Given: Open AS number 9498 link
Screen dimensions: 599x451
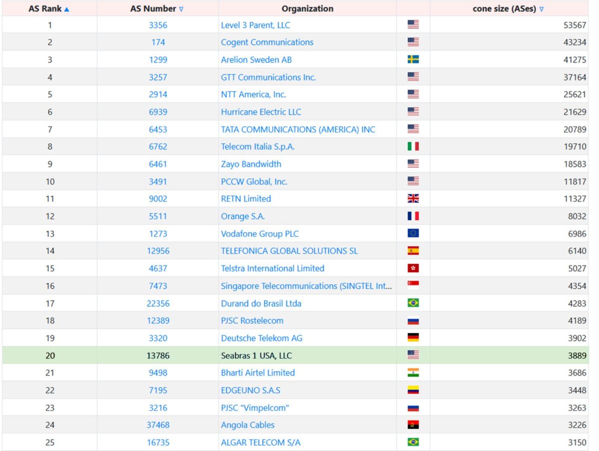Looking at the screenshot, I should 158,373.
